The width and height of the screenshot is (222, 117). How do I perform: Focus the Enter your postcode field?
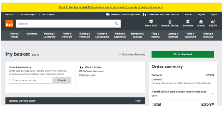[30, 80]
